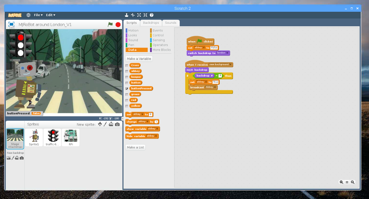Uncheck the buttonPressed variable checkbox
The height and width of the screenshot is (199, 369).
(x=127, y=88)
